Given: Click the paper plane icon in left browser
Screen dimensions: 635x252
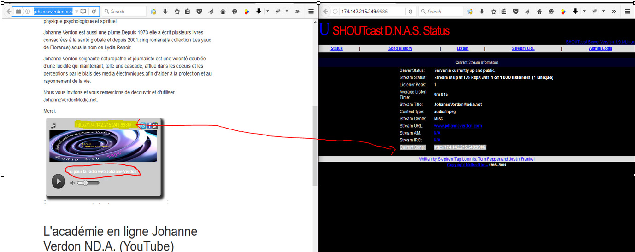Looking at the screenshot, I should [x=211, y=12].
